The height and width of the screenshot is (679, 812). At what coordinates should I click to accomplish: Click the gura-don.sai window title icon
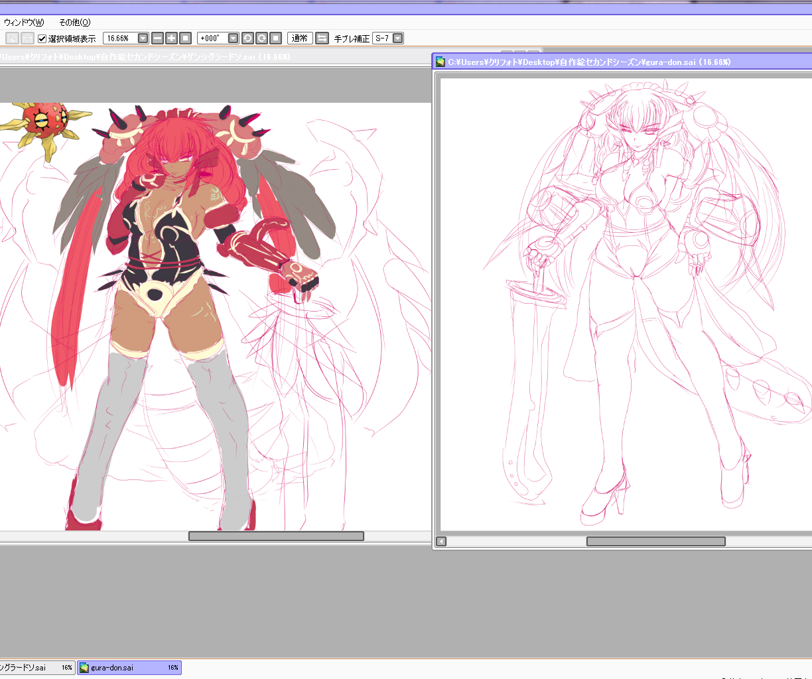(440, 62)
